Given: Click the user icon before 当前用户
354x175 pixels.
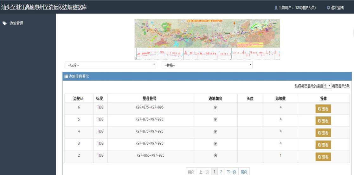Looking at the screenshot, I should (x=276, y=8).
